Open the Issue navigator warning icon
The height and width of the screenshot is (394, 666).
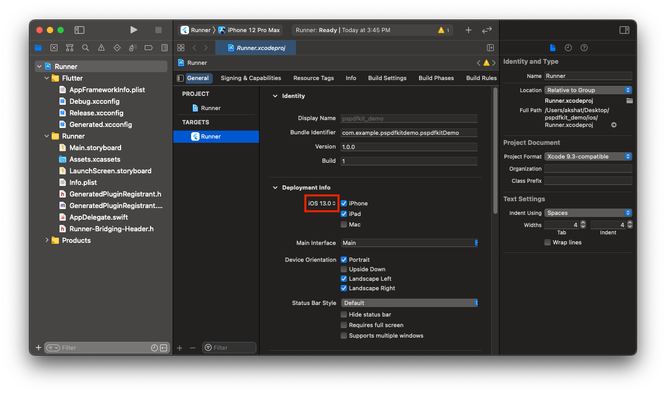pyautogui.click(x=101, y=48)
